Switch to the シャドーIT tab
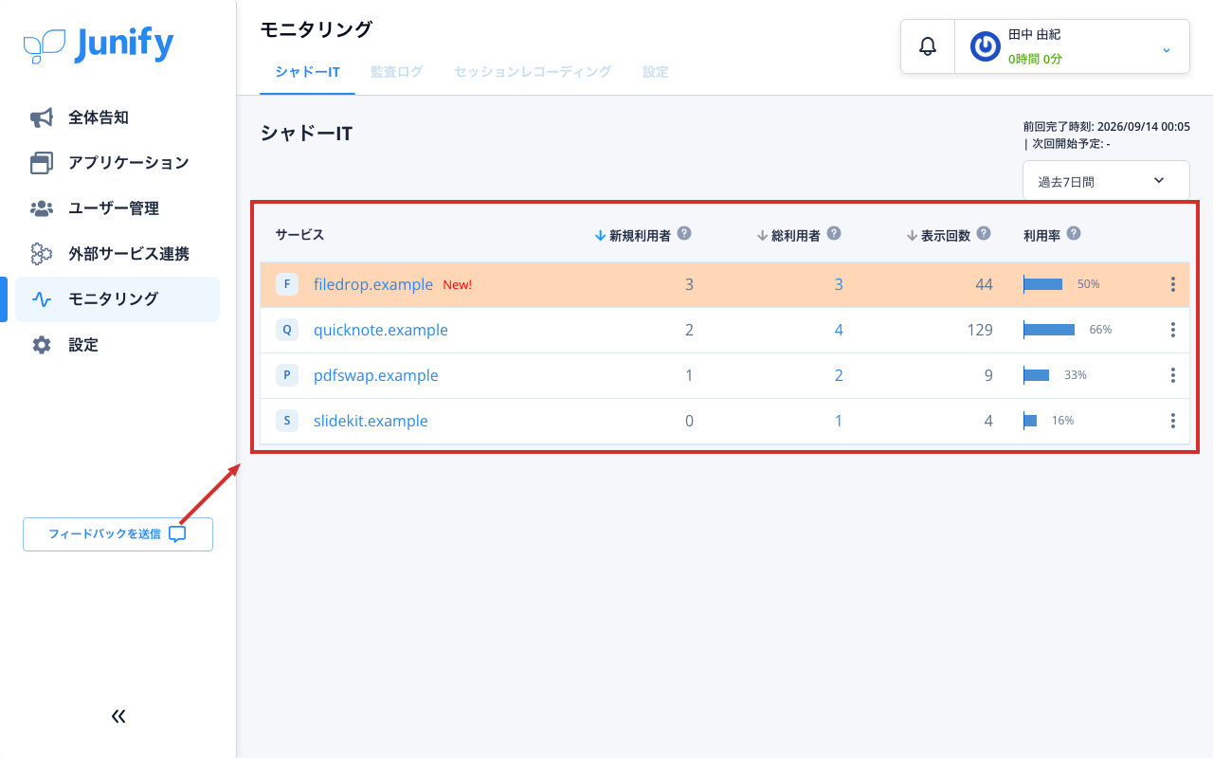The image size is (1213, 758). pos(308,72)
